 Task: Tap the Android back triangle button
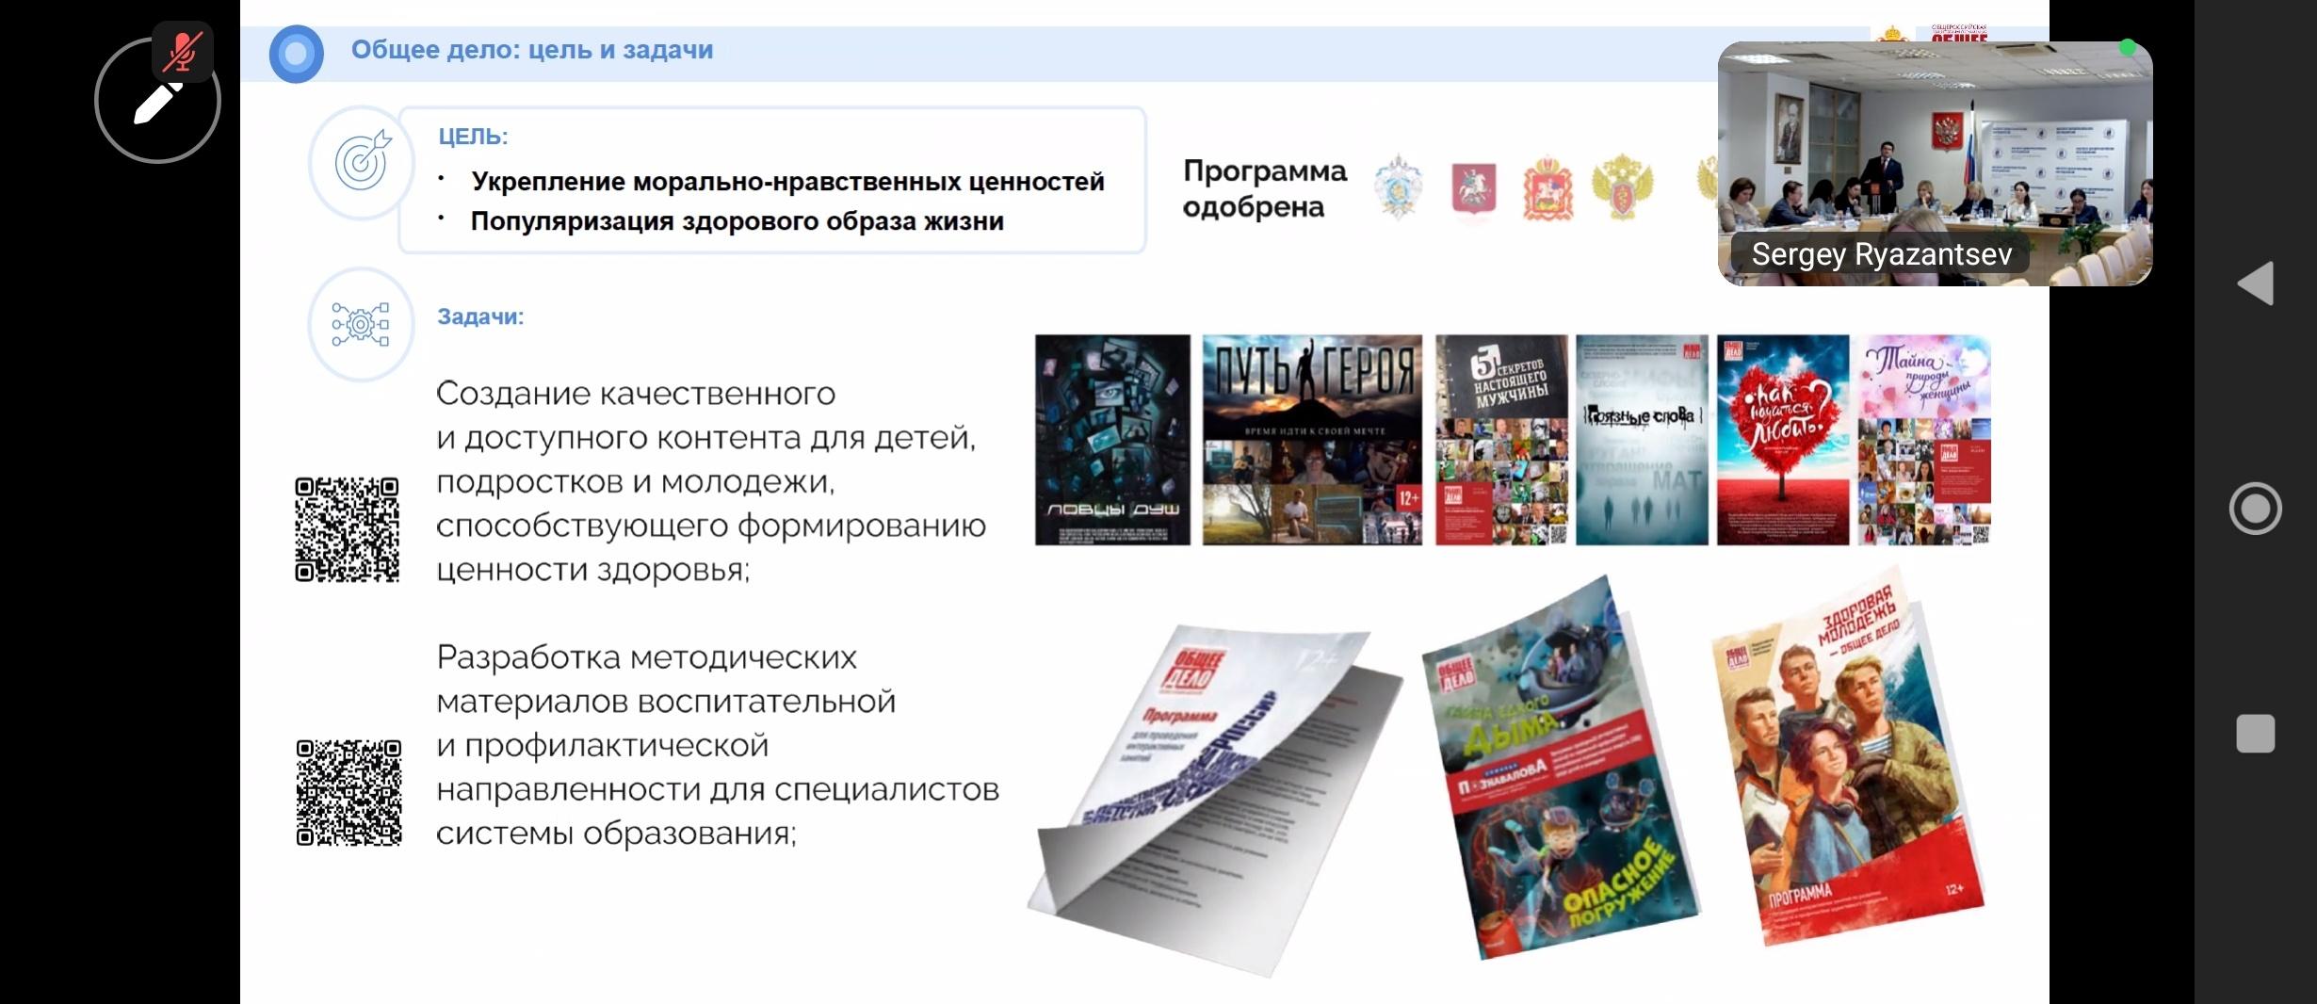pos(2256,283)
